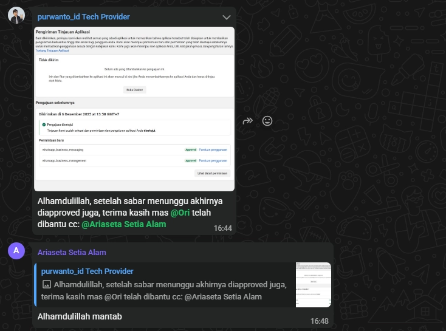Click the 16:44 message timestamp

pyautogui.click(x=223, y=228)
